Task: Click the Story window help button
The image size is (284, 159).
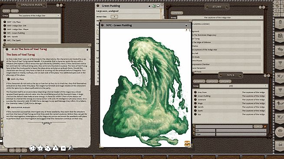Action: (260, 7)
